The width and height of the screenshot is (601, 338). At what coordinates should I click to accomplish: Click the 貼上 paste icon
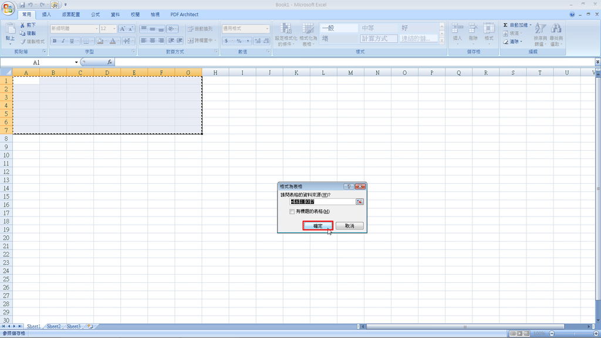(11, 29)
